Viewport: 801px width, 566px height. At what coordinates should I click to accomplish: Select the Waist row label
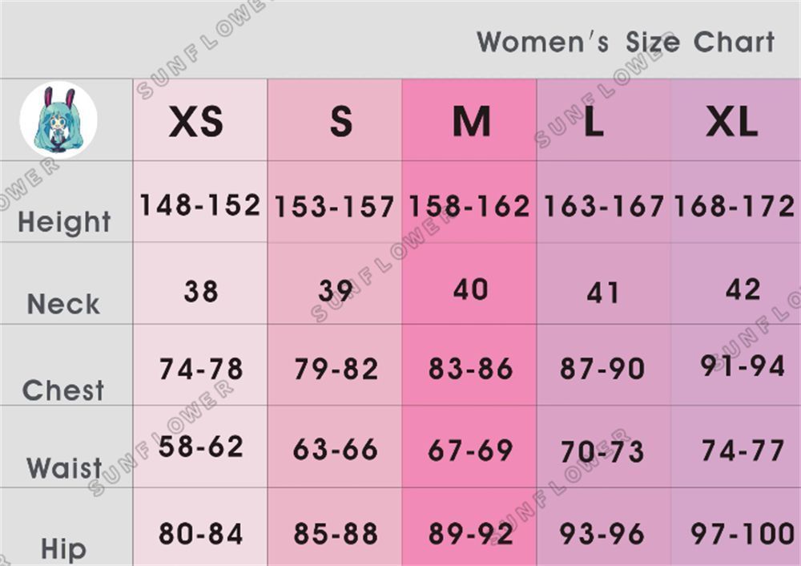click(x=64, y=468)
